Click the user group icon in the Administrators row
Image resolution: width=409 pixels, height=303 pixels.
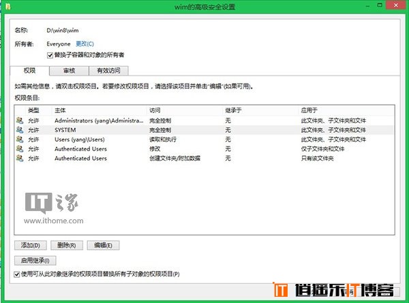[20, 121]
